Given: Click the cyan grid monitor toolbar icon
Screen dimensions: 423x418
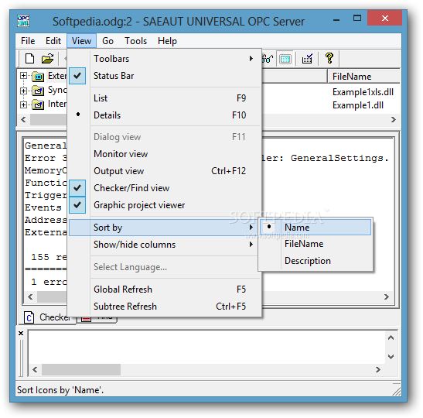Looking at the screenshot, I should point(285,59).
